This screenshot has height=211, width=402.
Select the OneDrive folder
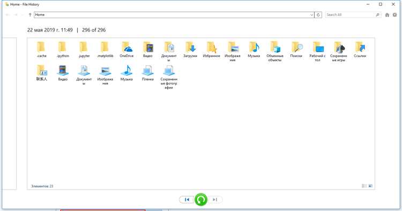click(x=126, y=50)
